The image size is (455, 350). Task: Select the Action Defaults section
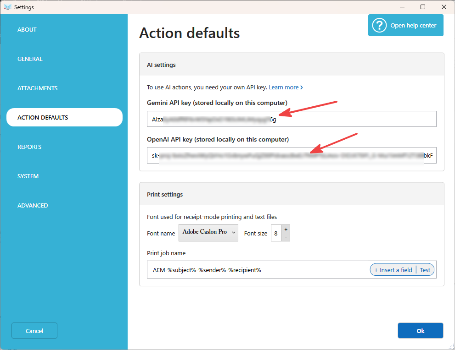pyautogui.click(x=64, y=117)
